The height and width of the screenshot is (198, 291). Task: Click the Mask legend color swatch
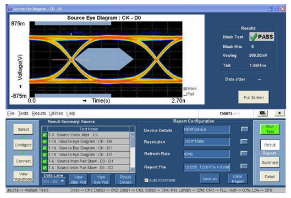click(185, 89)
